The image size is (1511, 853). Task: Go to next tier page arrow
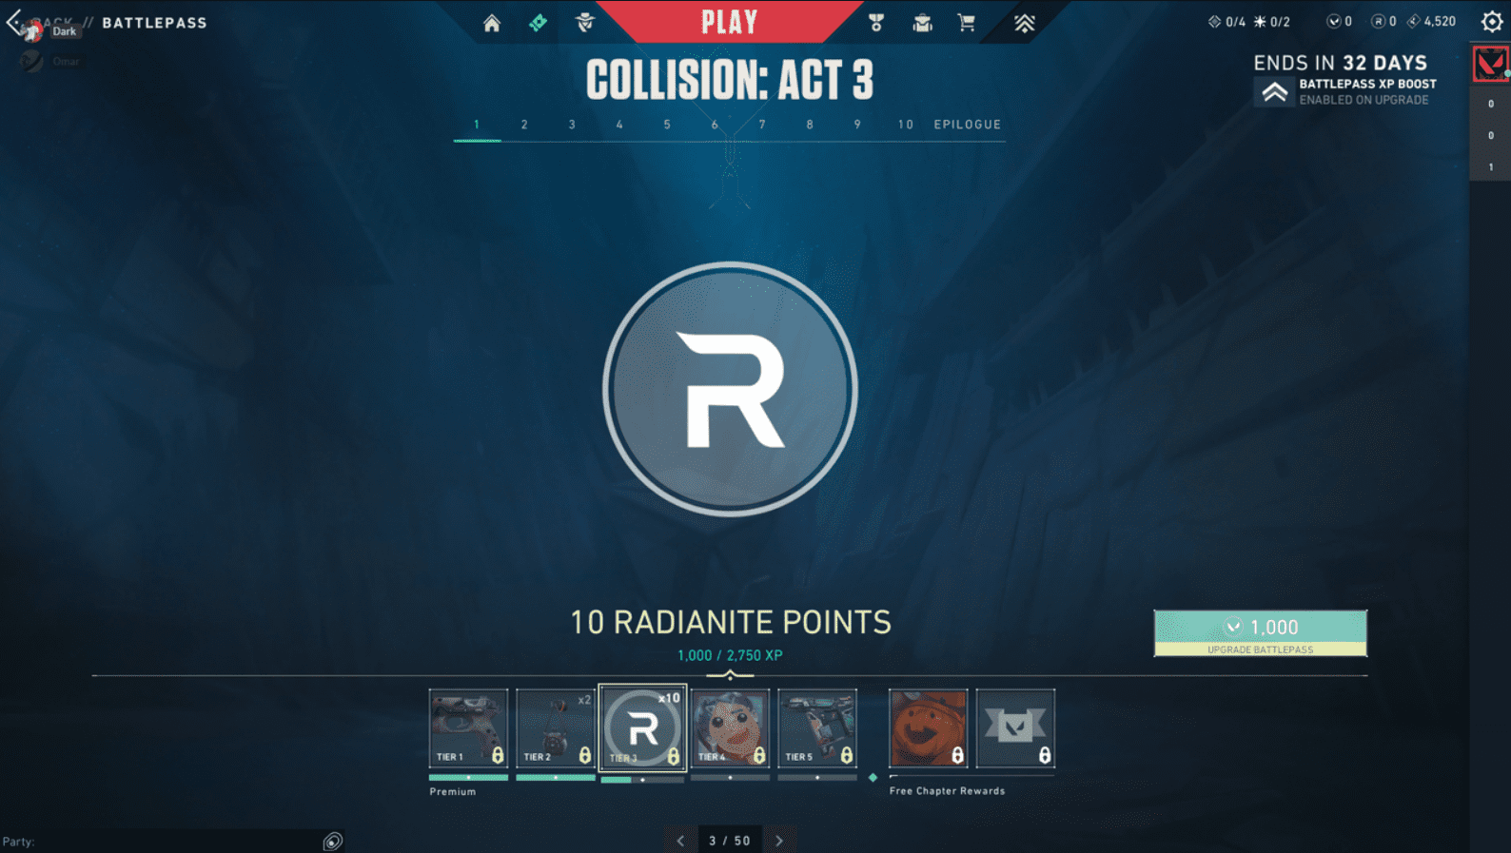[x=779, y=841]
